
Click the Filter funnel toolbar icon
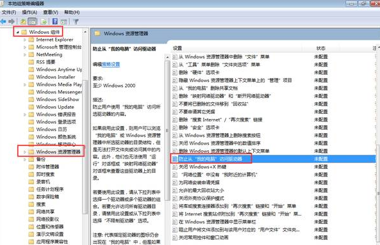(76, 22)
